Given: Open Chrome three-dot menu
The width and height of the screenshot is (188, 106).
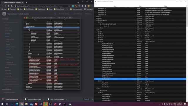Looking at the screenshot, I should coord(92,6).
